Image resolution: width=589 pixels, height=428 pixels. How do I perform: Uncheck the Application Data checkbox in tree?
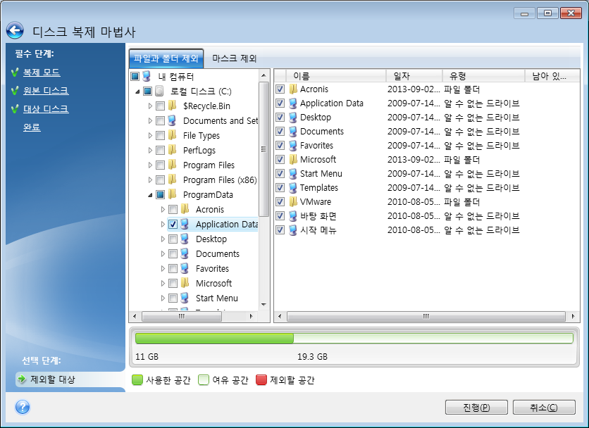tap(173, 224)
